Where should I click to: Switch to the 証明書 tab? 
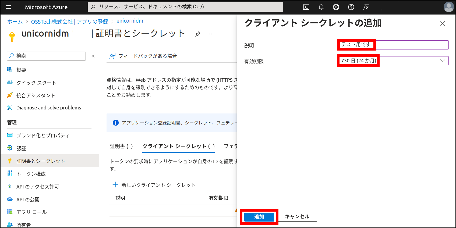point(121,146)
